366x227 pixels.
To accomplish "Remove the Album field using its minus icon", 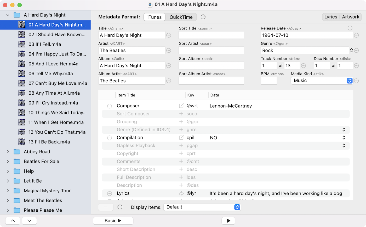I will pos(169,66).
